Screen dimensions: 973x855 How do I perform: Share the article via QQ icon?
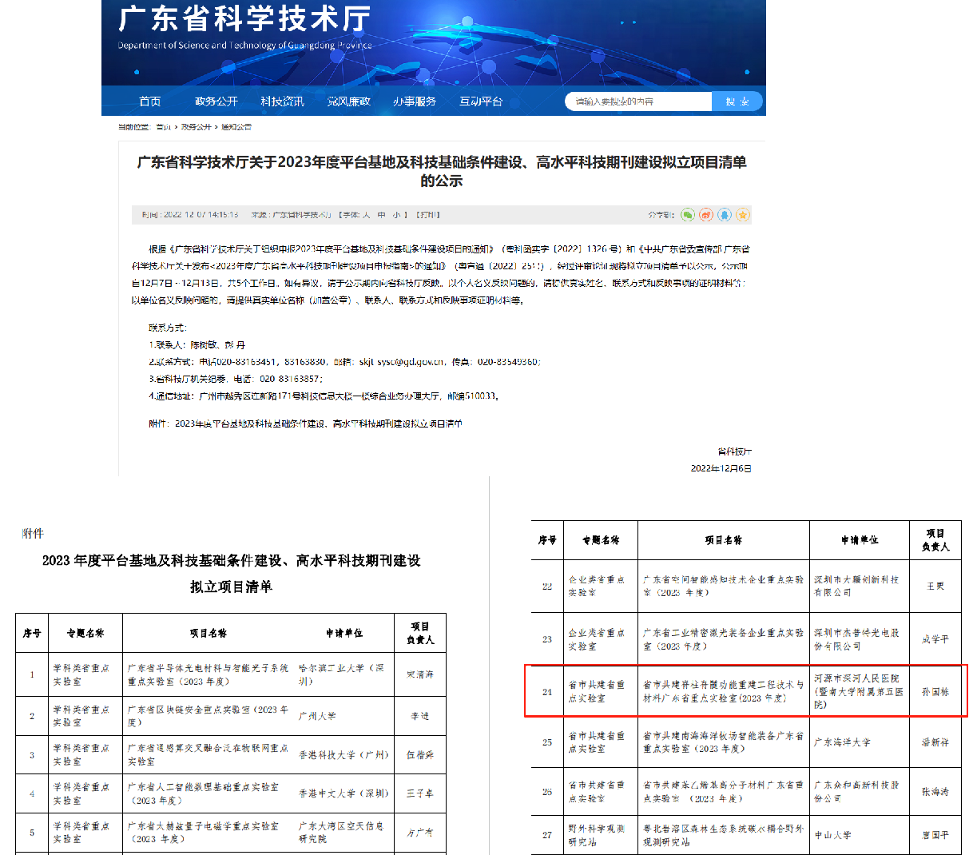(x=725, y=215)
